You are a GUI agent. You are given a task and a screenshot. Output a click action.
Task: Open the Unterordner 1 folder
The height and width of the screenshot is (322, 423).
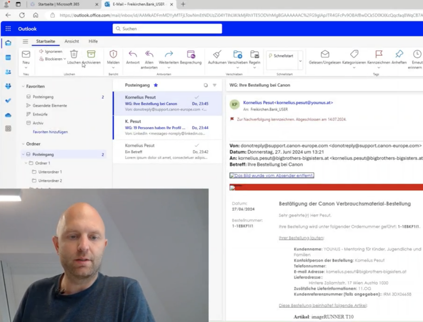(50, 172)
